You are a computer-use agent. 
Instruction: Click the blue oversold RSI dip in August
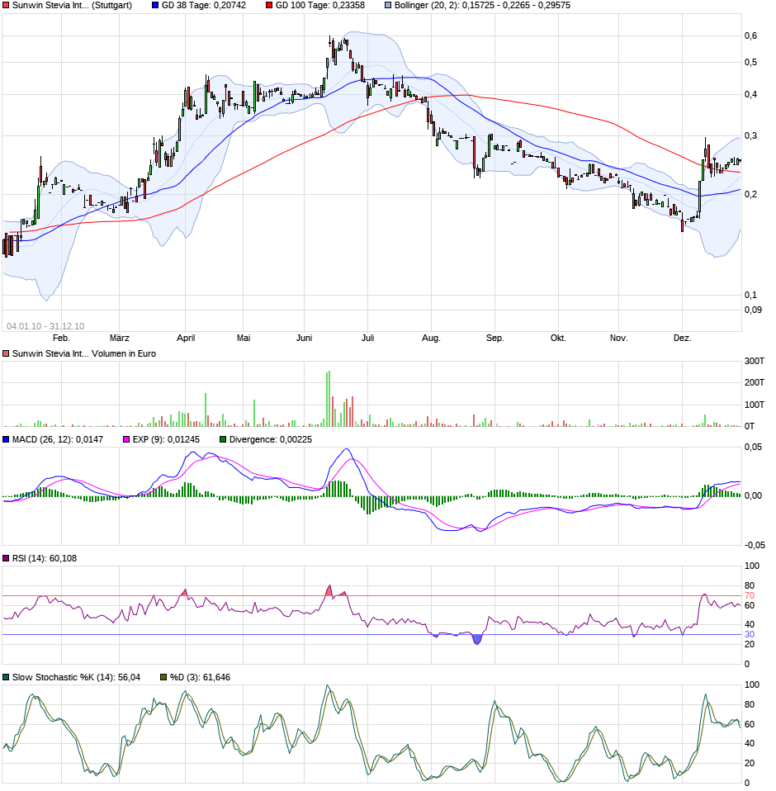476,640
